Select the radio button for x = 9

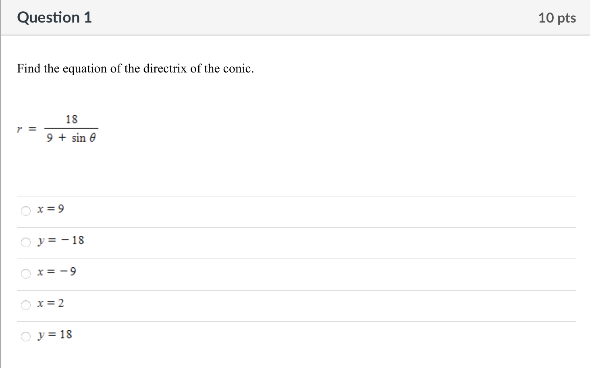26,211
